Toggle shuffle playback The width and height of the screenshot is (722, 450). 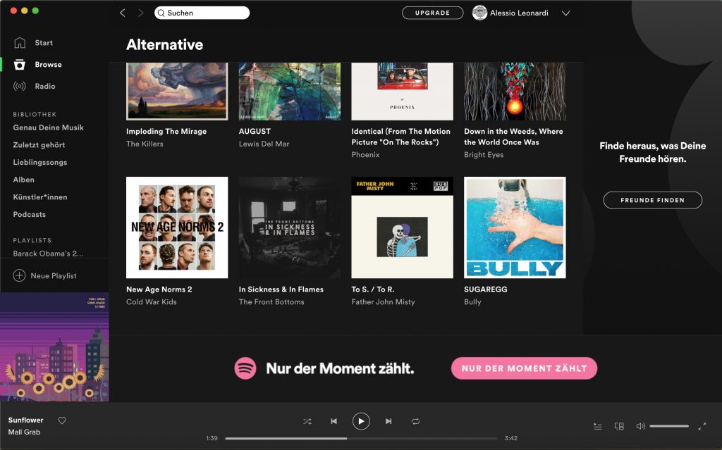click(307, 421)
